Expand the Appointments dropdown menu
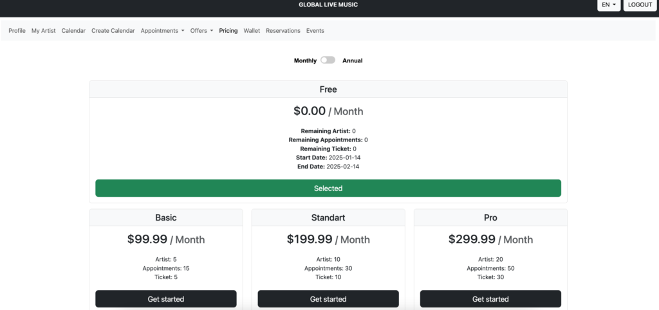Screen dimensions: 659x310 point(162,31)
